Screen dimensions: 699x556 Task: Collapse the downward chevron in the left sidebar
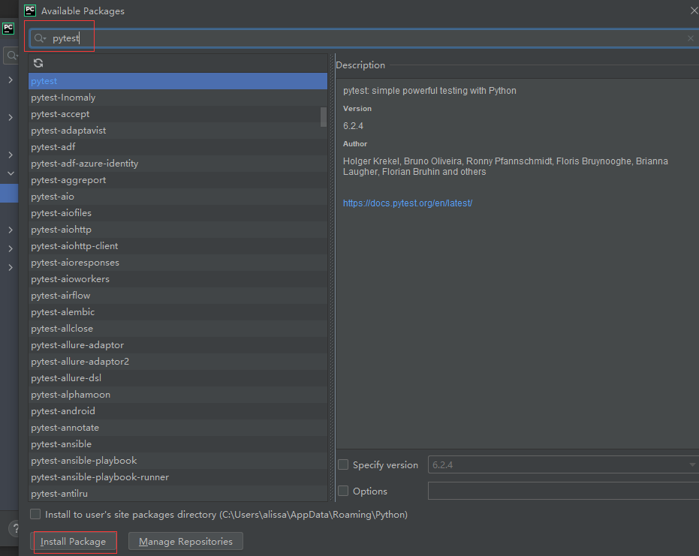11,172
